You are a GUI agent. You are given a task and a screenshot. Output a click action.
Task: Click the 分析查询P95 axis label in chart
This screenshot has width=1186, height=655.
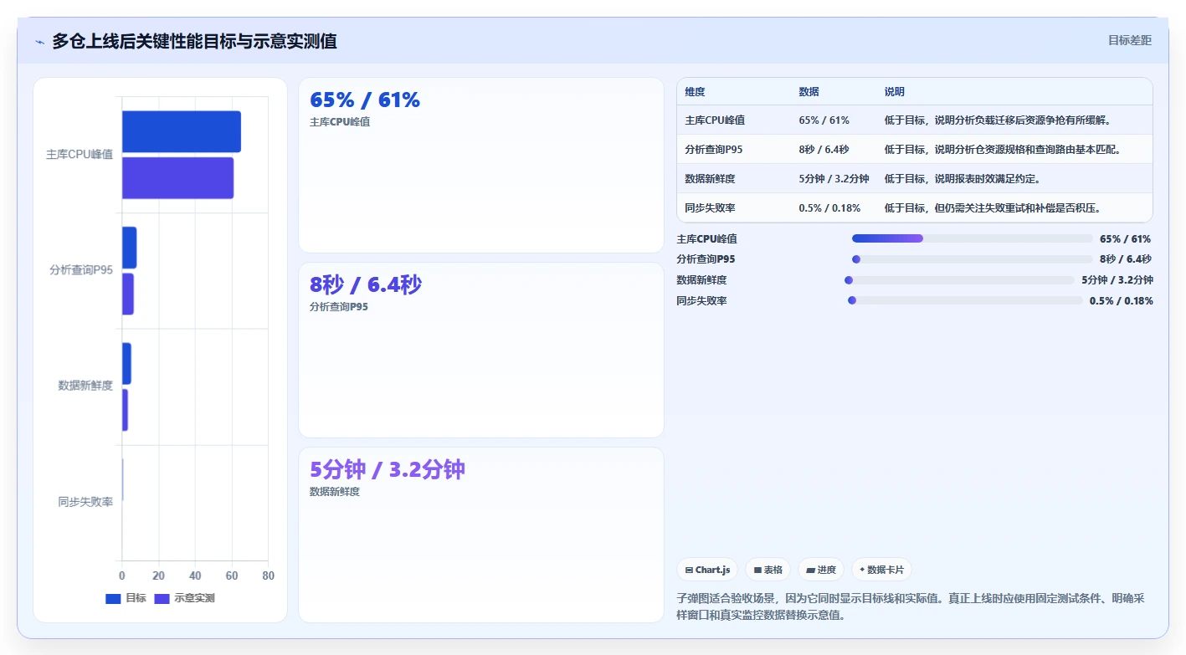pyautogui.click(x=81, y=270)
